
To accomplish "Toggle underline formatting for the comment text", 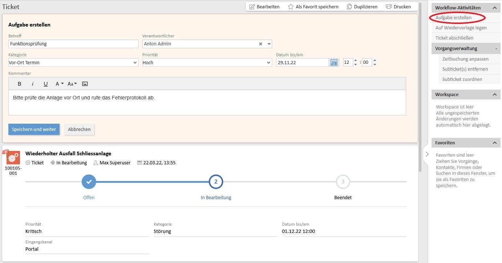I will tap(45, 84).
